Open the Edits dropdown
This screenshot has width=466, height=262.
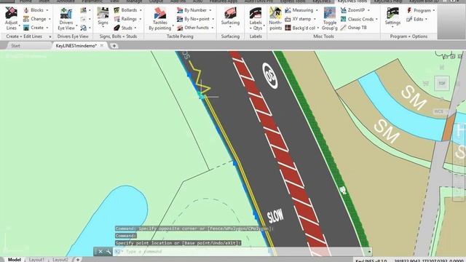coord(426,20)
